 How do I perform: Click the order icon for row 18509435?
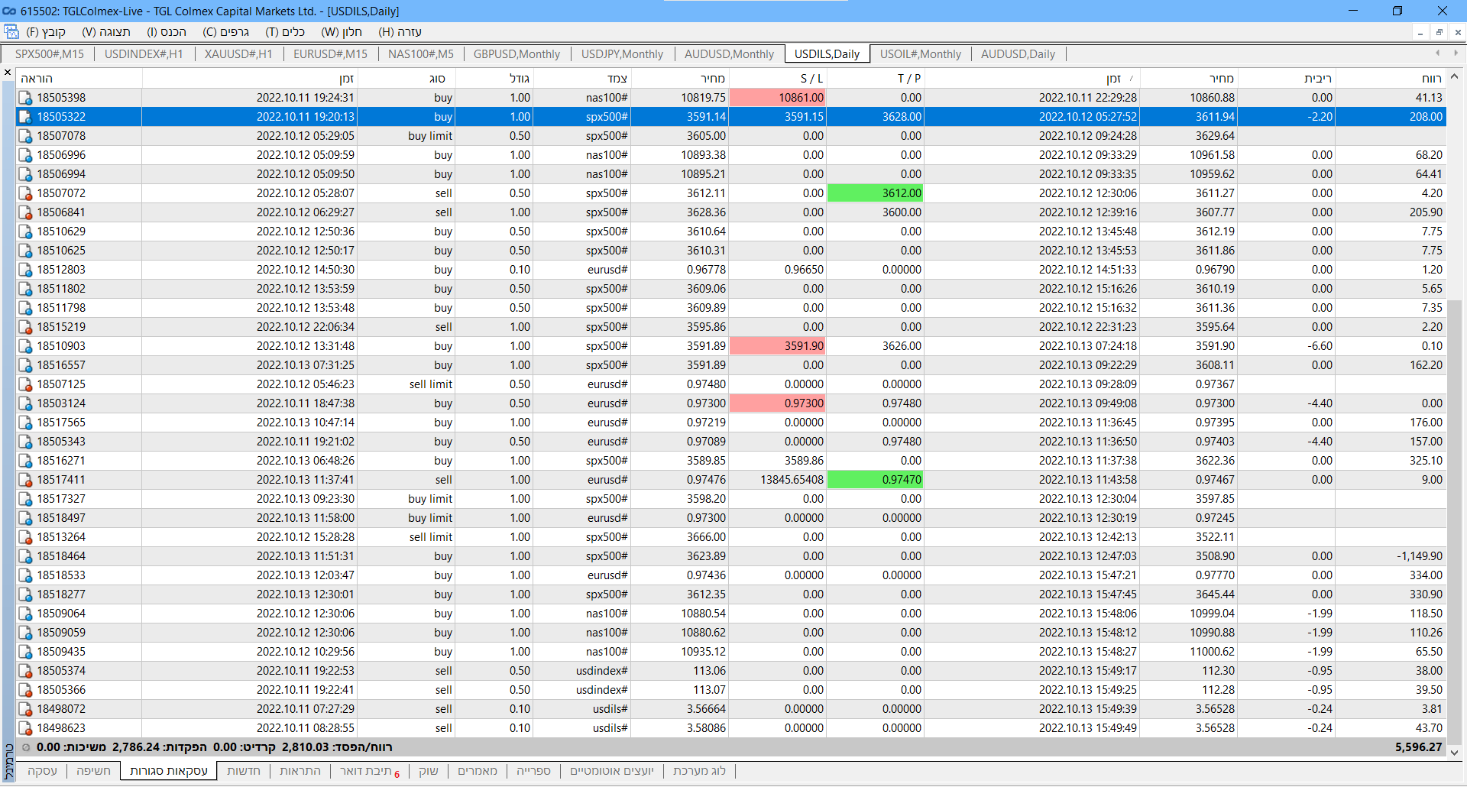pos(25,652)
